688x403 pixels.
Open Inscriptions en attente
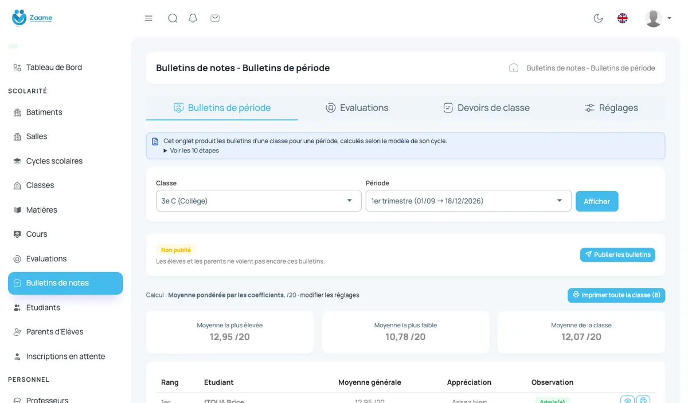[65, 357]
